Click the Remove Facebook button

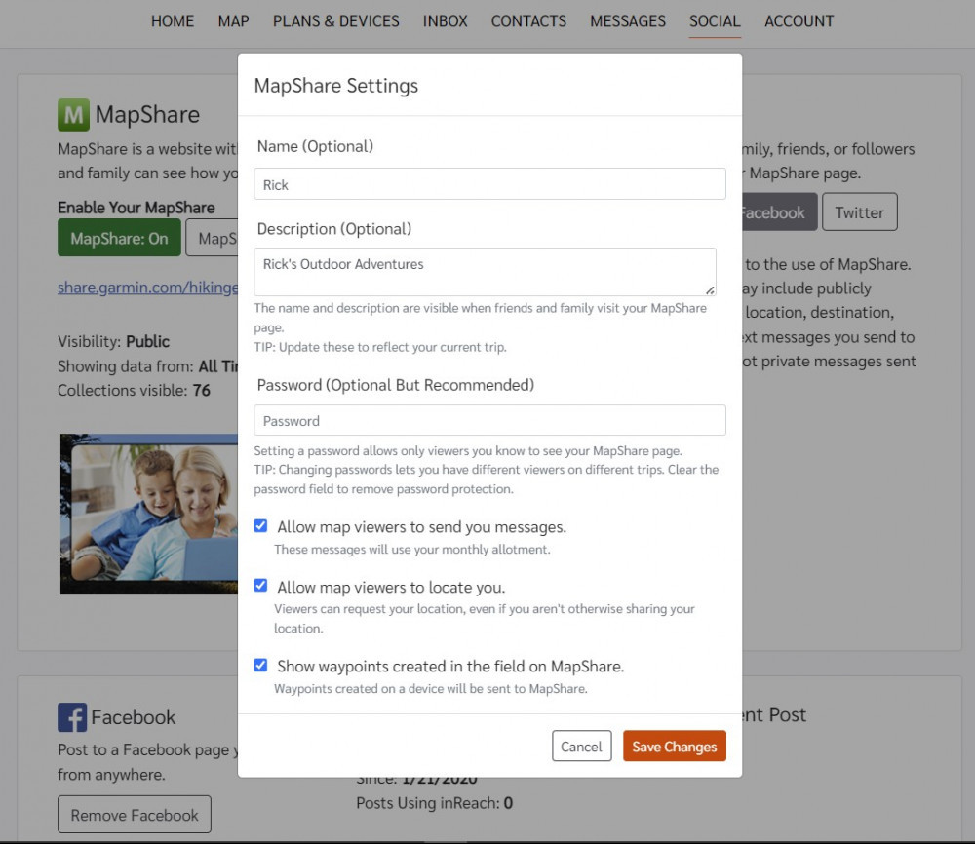coord(135,814)
